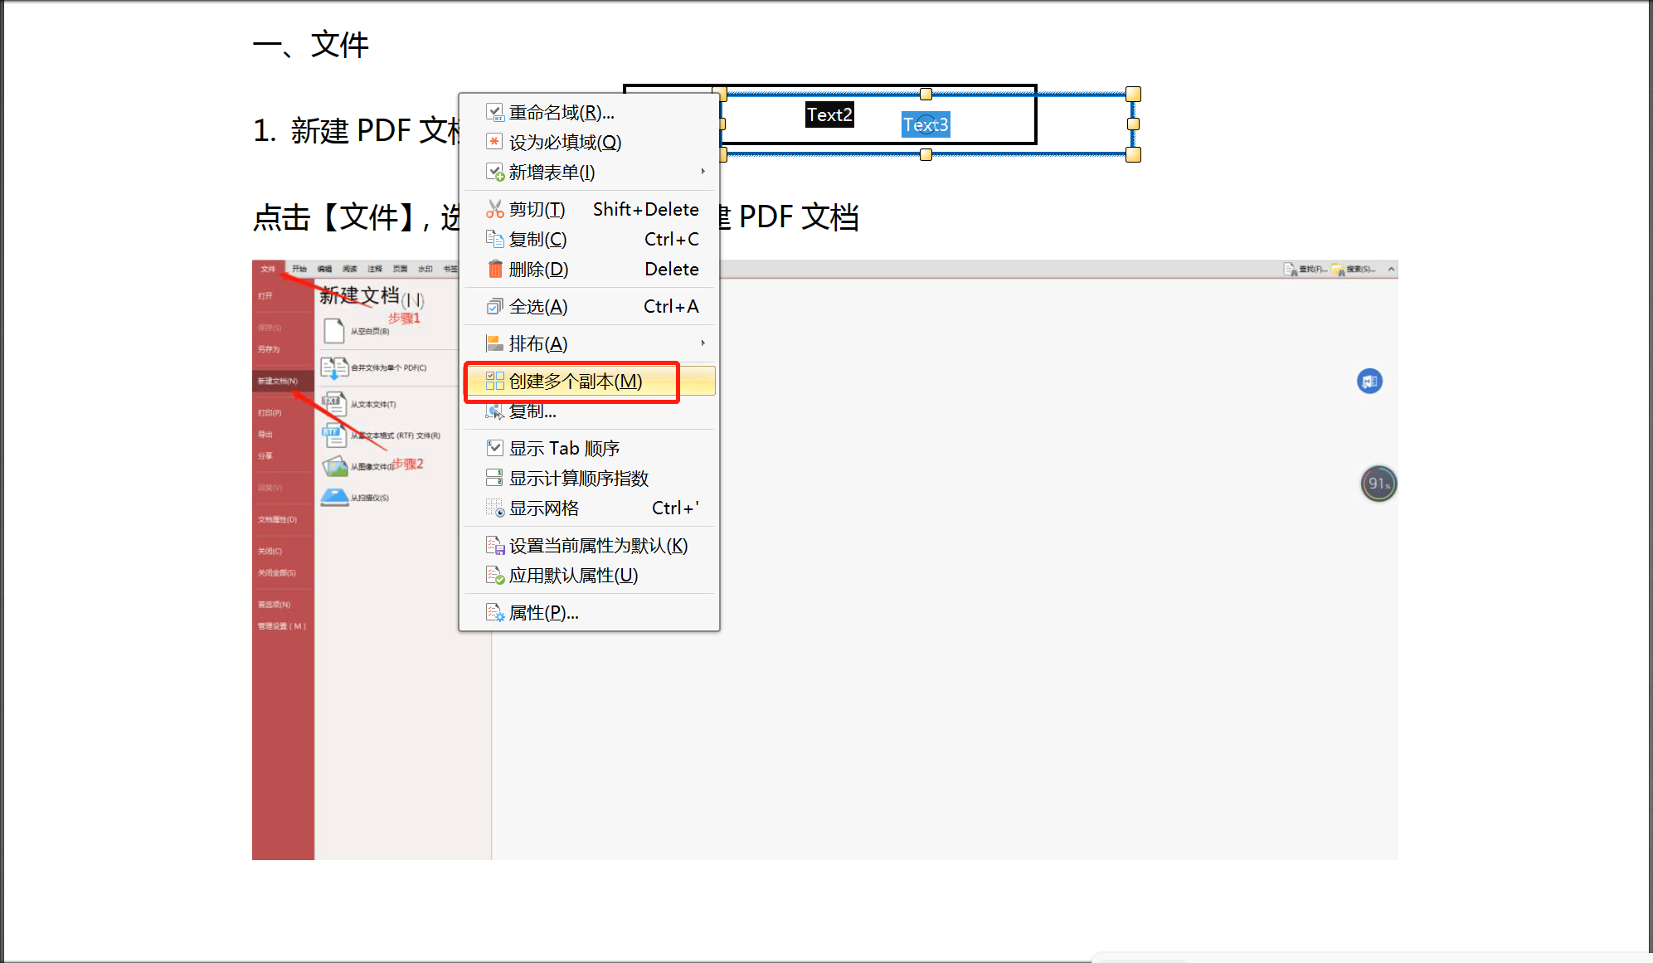Click the circular 91% indicator
This screenshot has height=963, width=1653.
click(1378, 484)
